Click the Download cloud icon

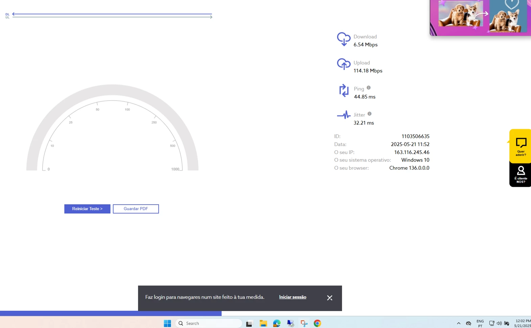coord(344,39)
